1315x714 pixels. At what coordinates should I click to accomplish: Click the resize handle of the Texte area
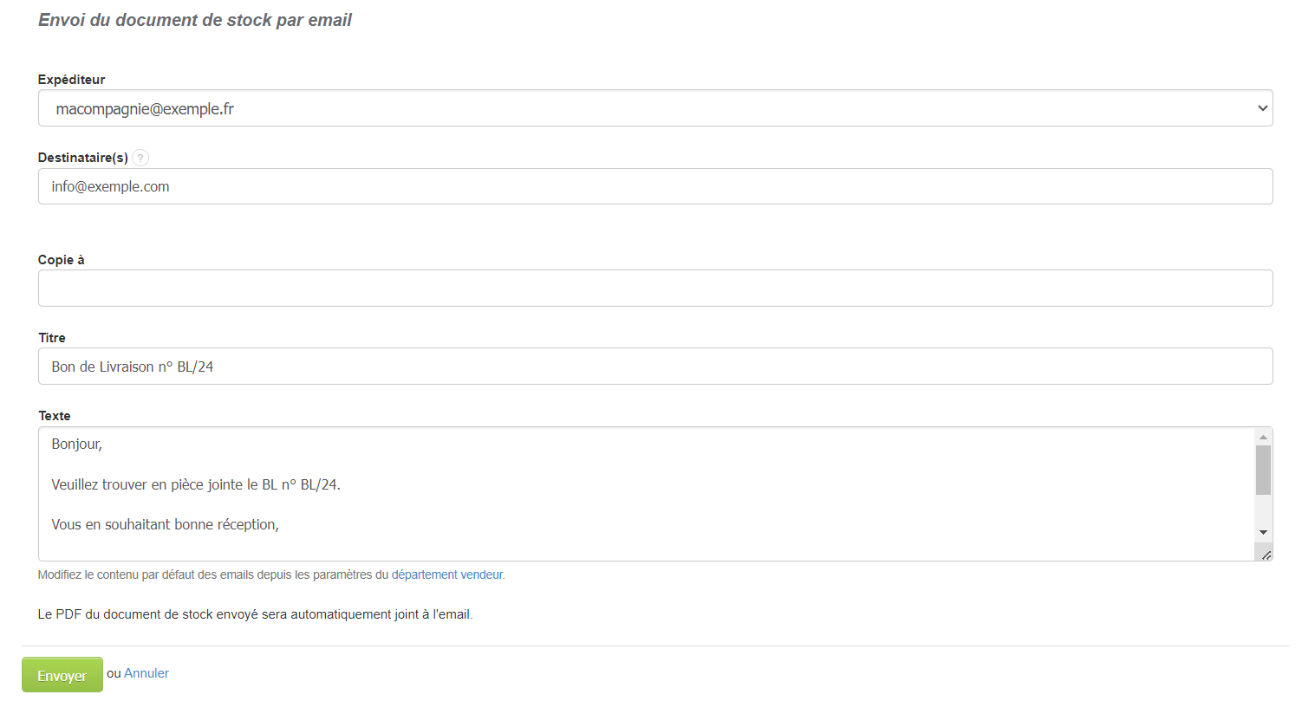(x=1266, y=555)
